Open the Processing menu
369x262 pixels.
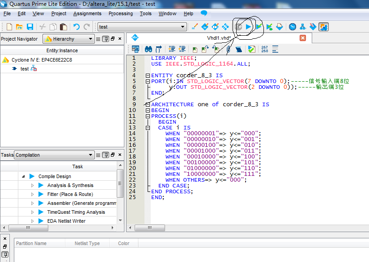120,13
